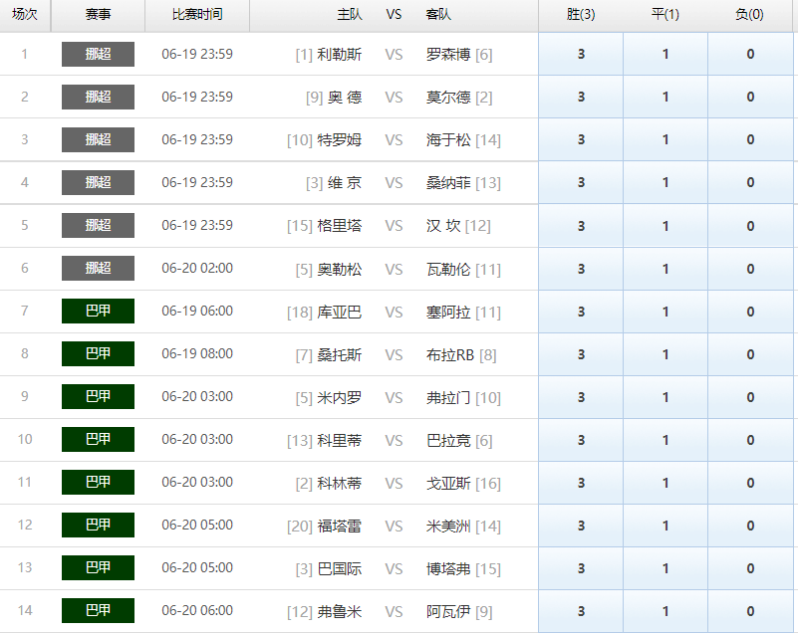This screenshot has height=635, width=798.
Task: Select win (3) for match 7 库亚巴
Action: click(581, 312)
